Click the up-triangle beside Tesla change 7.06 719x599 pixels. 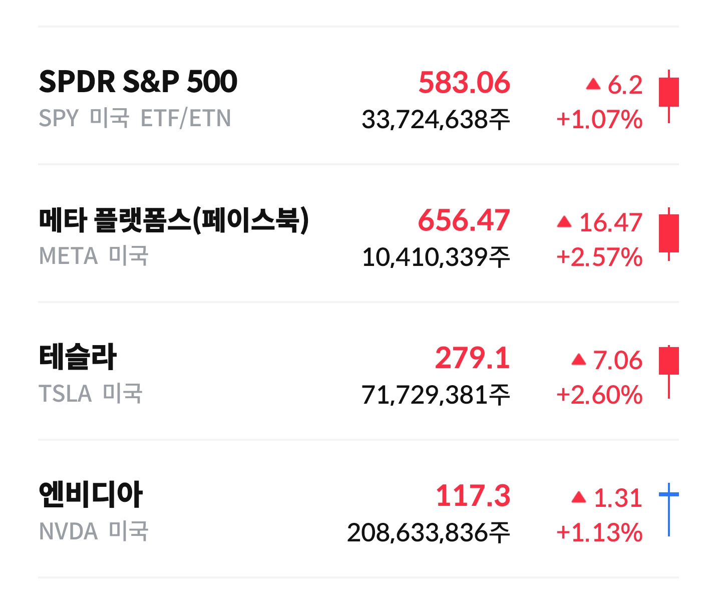[579, 360]
